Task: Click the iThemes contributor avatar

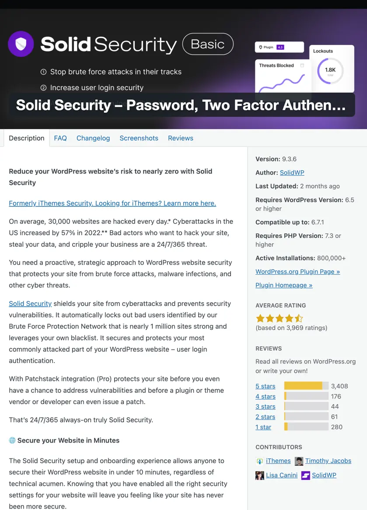Action: click(259, 461)
